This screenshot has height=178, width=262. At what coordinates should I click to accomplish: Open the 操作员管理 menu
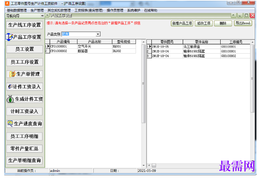[115, 10]
